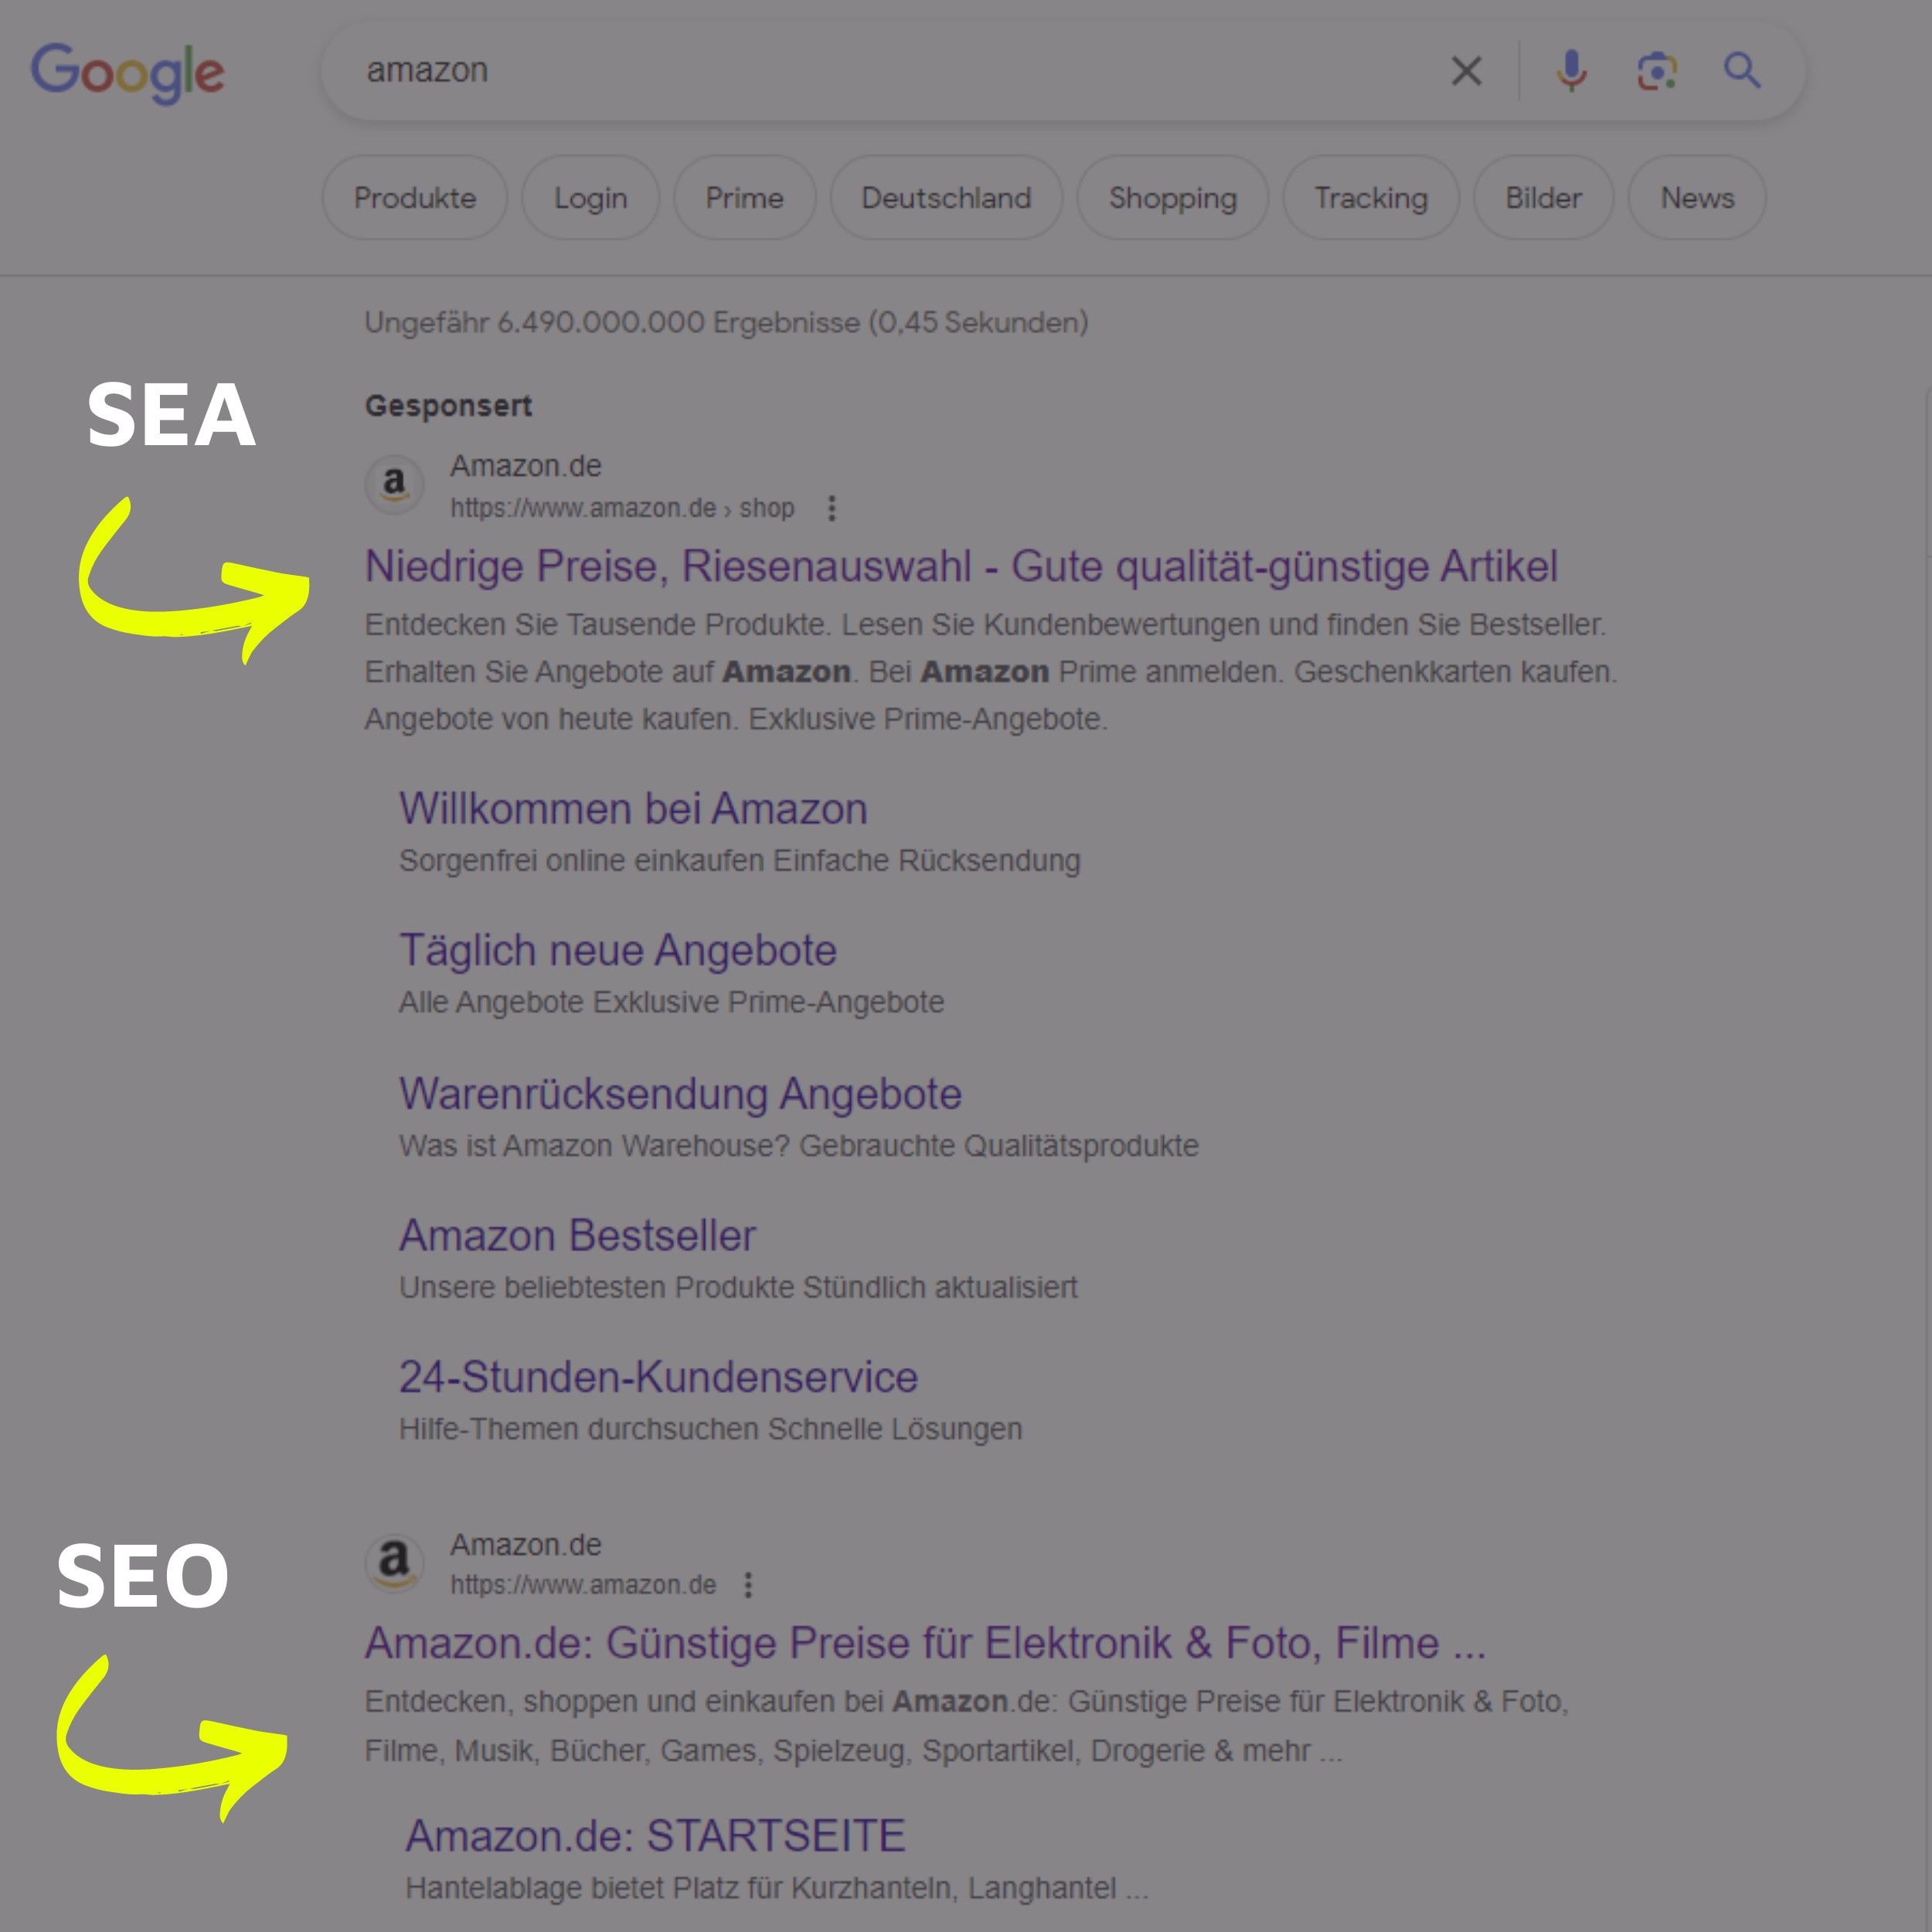Viewport: 1932px width, 1932px height.
Task: Open "Amazon.de: STARTSEITE" result link
Action: 655,1836
